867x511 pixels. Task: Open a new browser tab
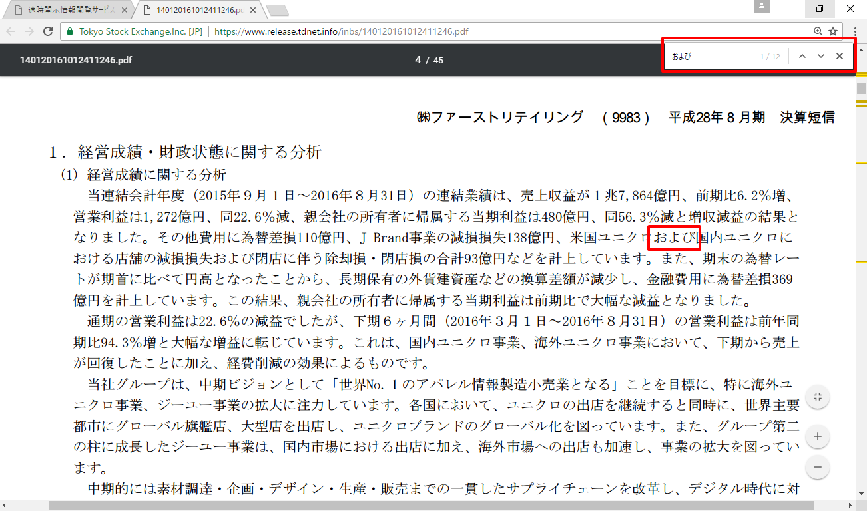(278, 10)
